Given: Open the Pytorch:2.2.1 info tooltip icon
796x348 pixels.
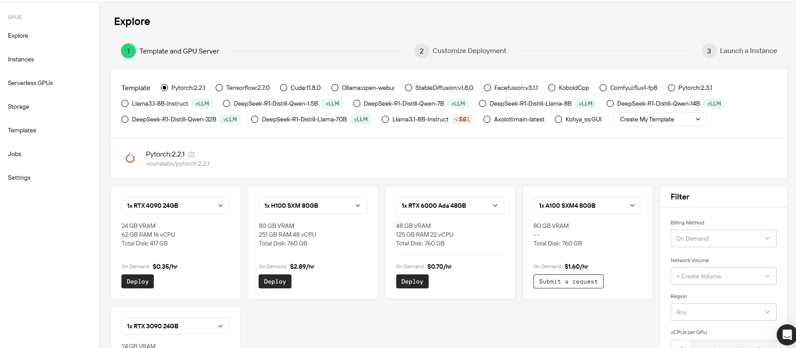Looking at the screenshot, I should [x=192, y=155].
